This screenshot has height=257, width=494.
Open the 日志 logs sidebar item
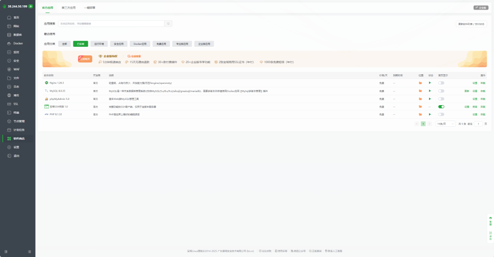click(16, 87)
